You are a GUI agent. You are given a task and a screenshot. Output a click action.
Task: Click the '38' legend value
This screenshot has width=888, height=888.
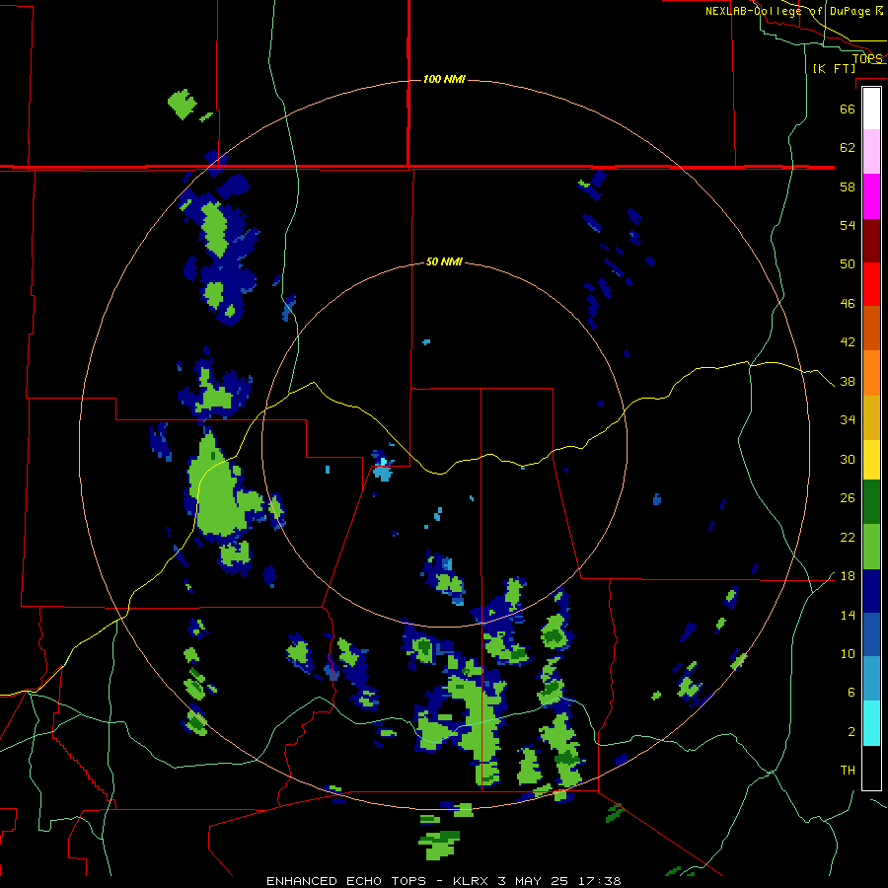[848, 381]
